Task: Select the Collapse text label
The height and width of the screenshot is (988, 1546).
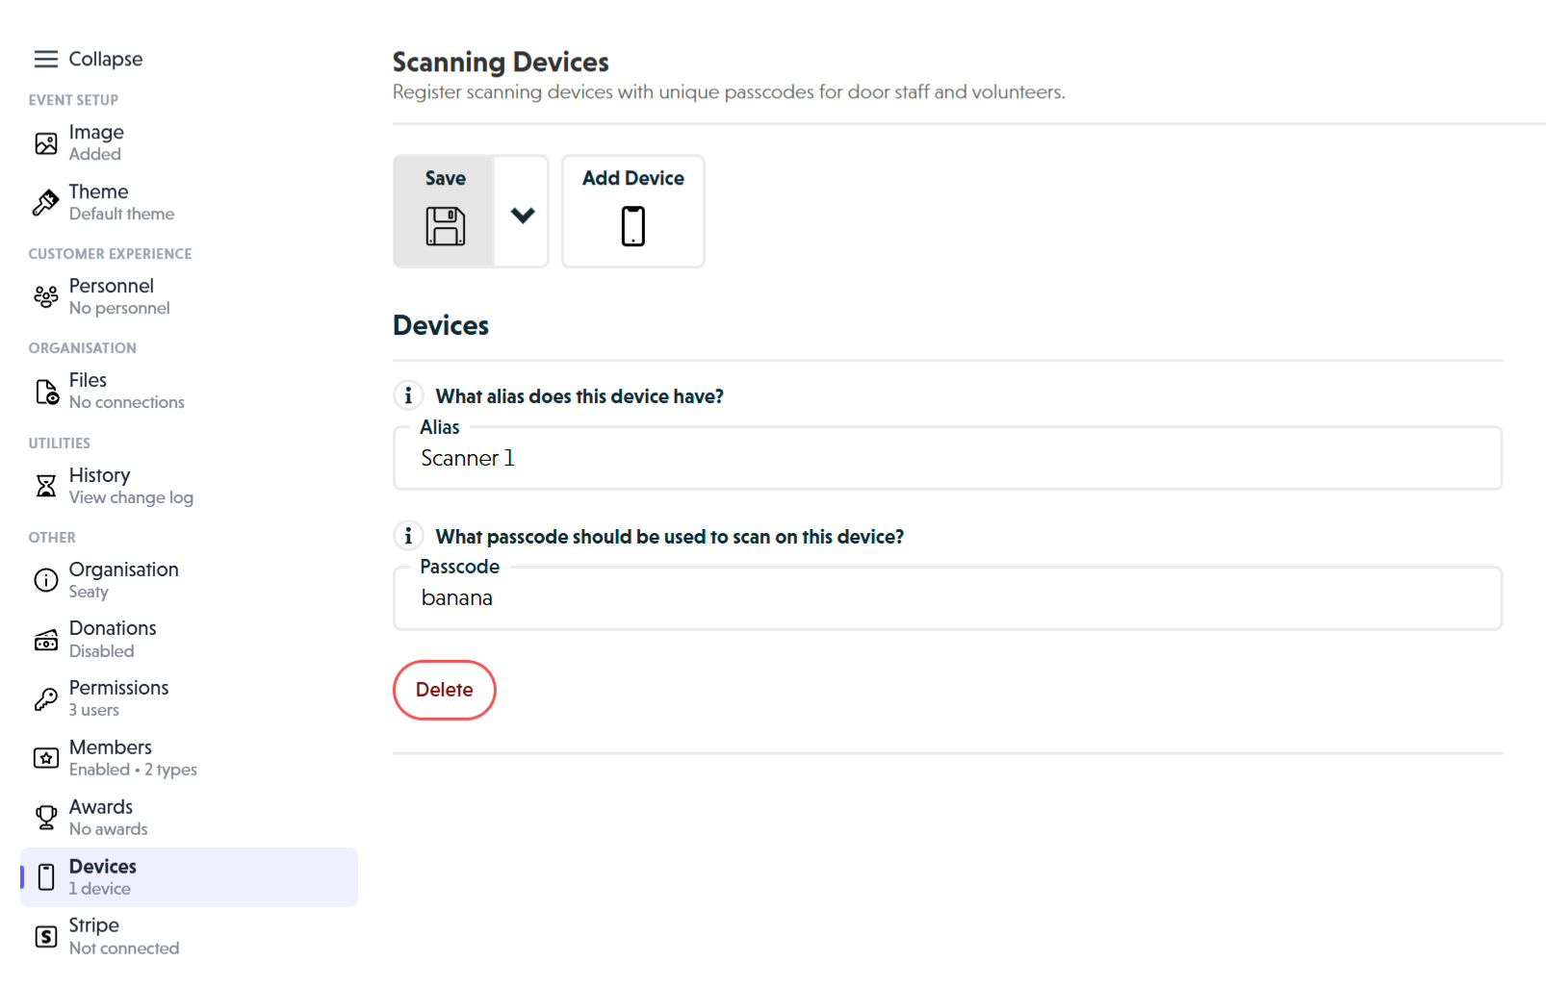Action: tap(106, 60)
